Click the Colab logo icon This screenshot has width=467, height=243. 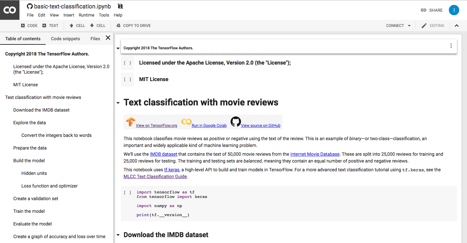(10, 10)
